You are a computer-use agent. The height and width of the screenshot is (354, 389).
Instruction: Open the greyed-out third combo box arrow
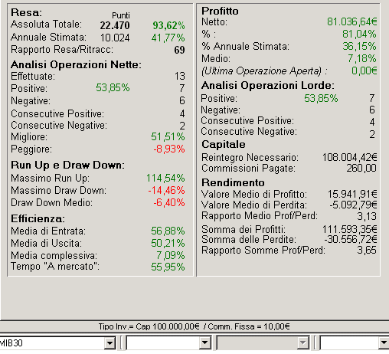[303, 343]
